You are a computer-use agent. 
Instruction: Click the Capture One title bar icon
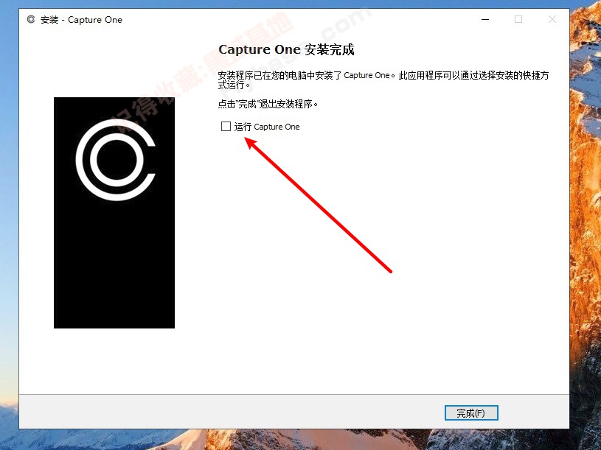click(x=31, y=19)
